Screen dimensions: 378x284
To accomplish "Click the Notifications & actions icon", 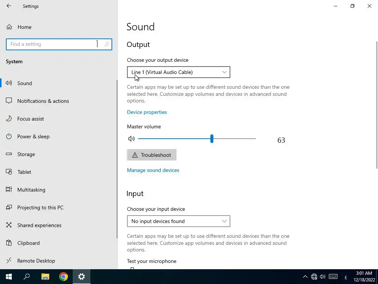I will [9, 101].
